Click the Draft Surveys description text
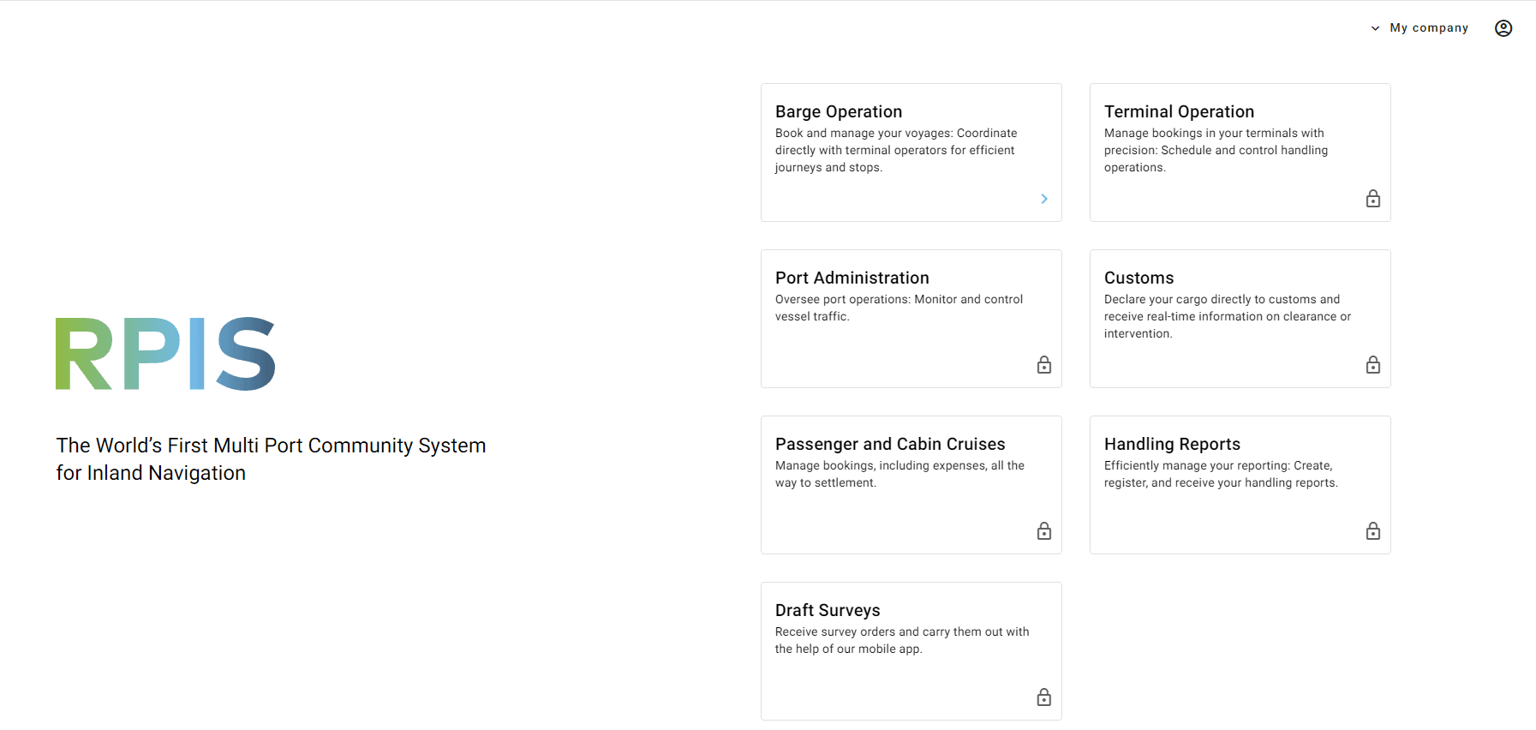1536x730 pixels. tap(902, 640)
